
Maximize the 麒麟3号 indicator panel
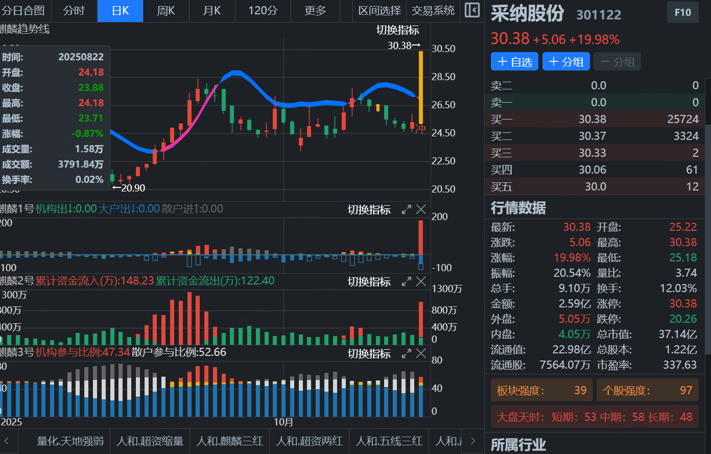[407, 353]
